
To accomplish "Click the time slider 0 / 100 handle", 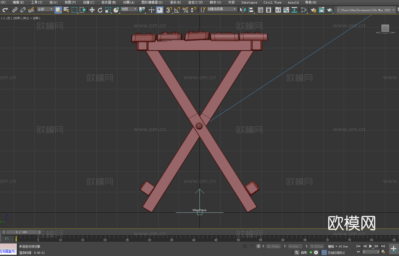I will [x=21, y=232].
